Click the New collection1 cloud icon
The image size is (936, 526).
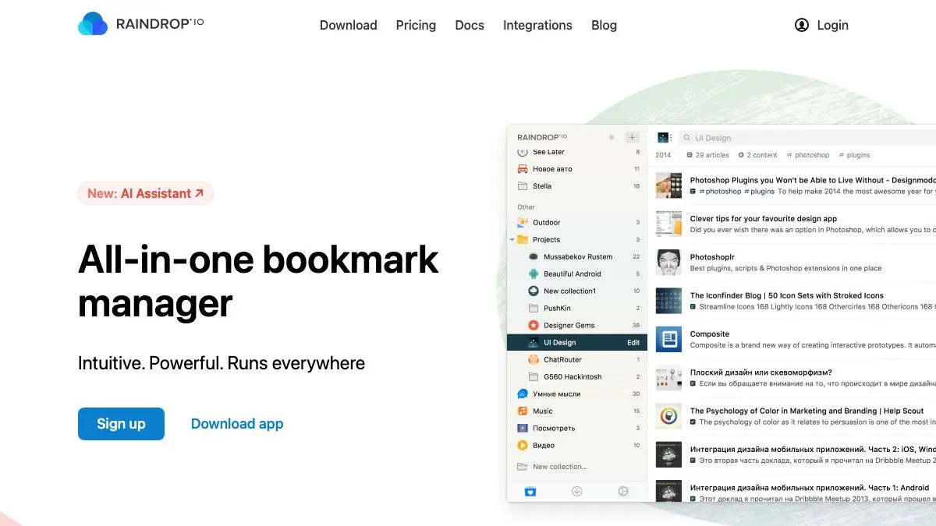click(x=534, y=291)
